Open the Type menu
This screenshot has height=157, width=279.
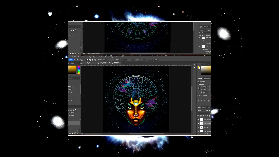tap(94, 57)
